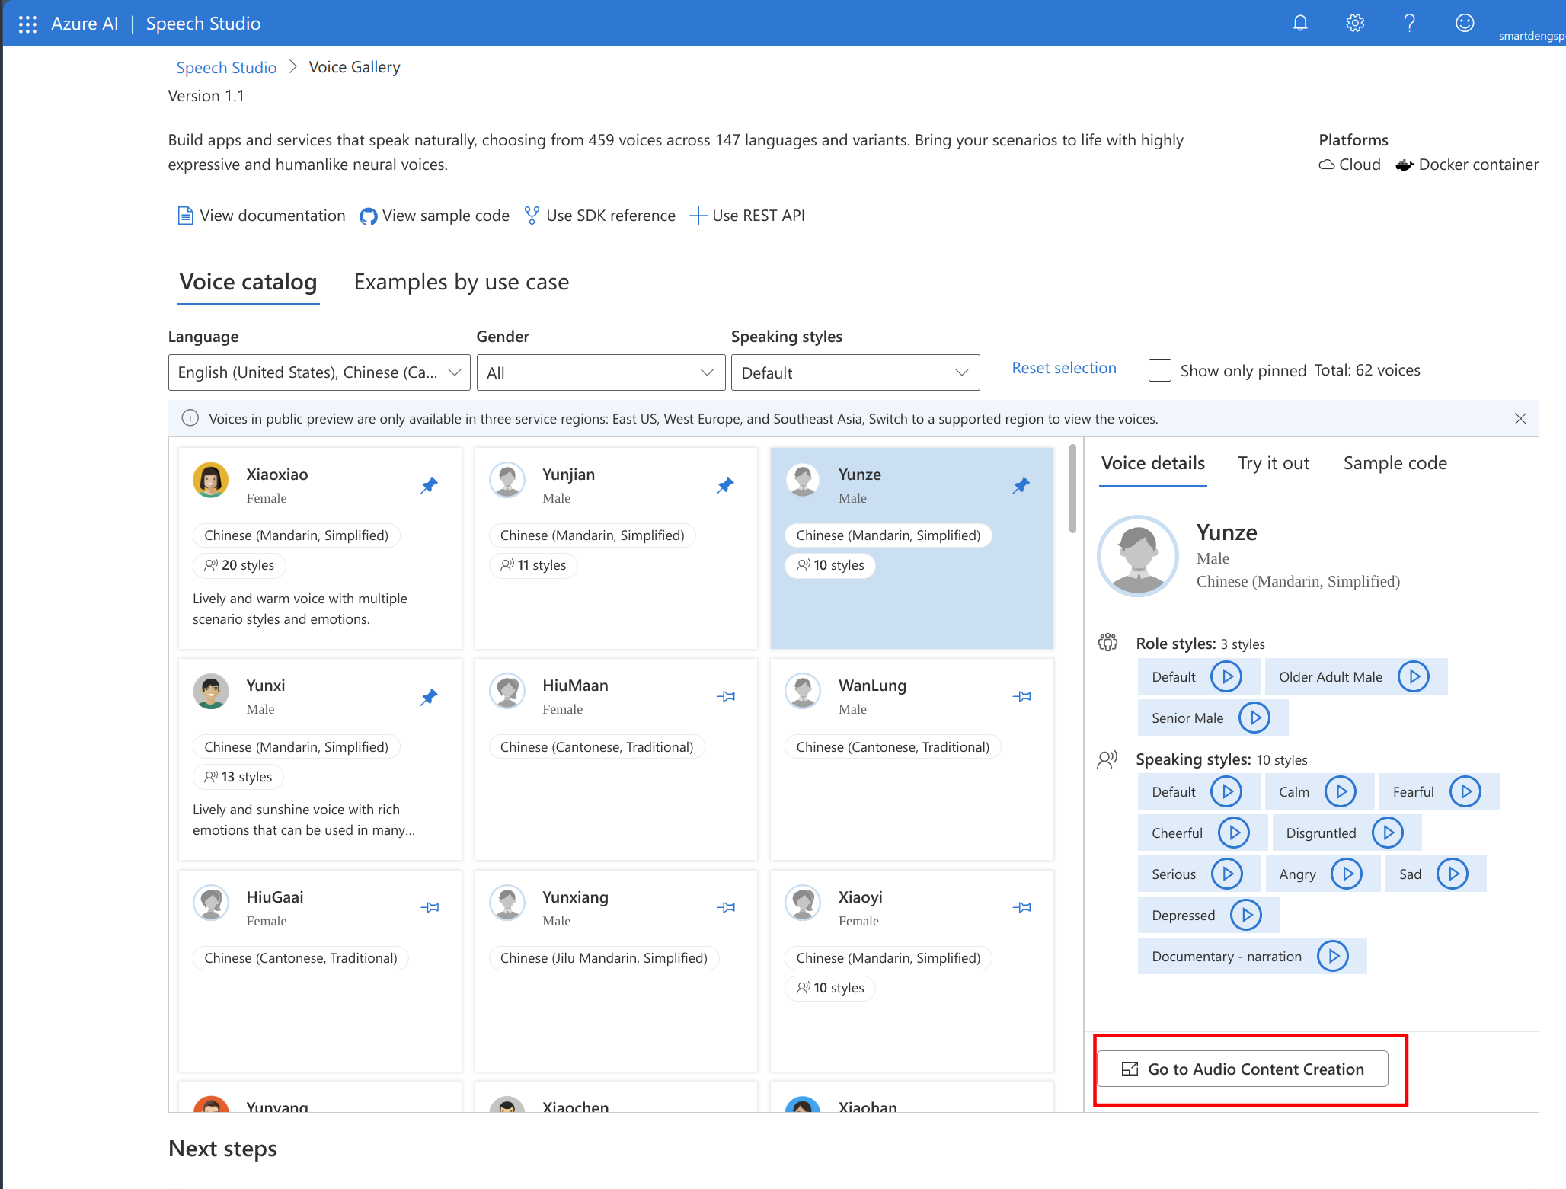Select the Yunxi voice avatar

[x=211, y=692]
